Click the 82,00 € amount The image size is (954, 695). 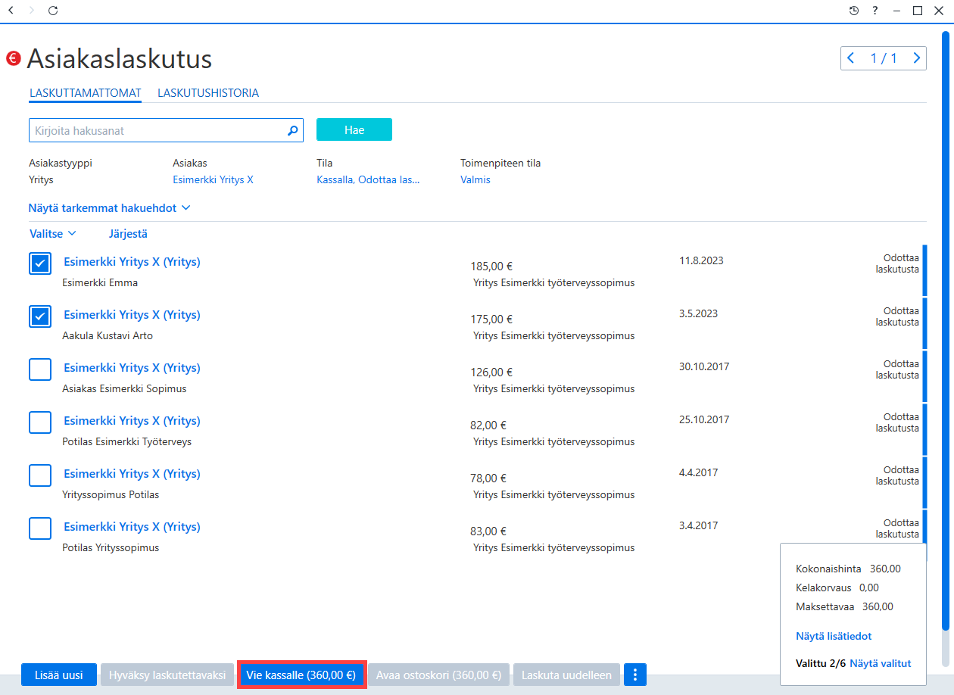pyautogui.click(x=488, y=425)
